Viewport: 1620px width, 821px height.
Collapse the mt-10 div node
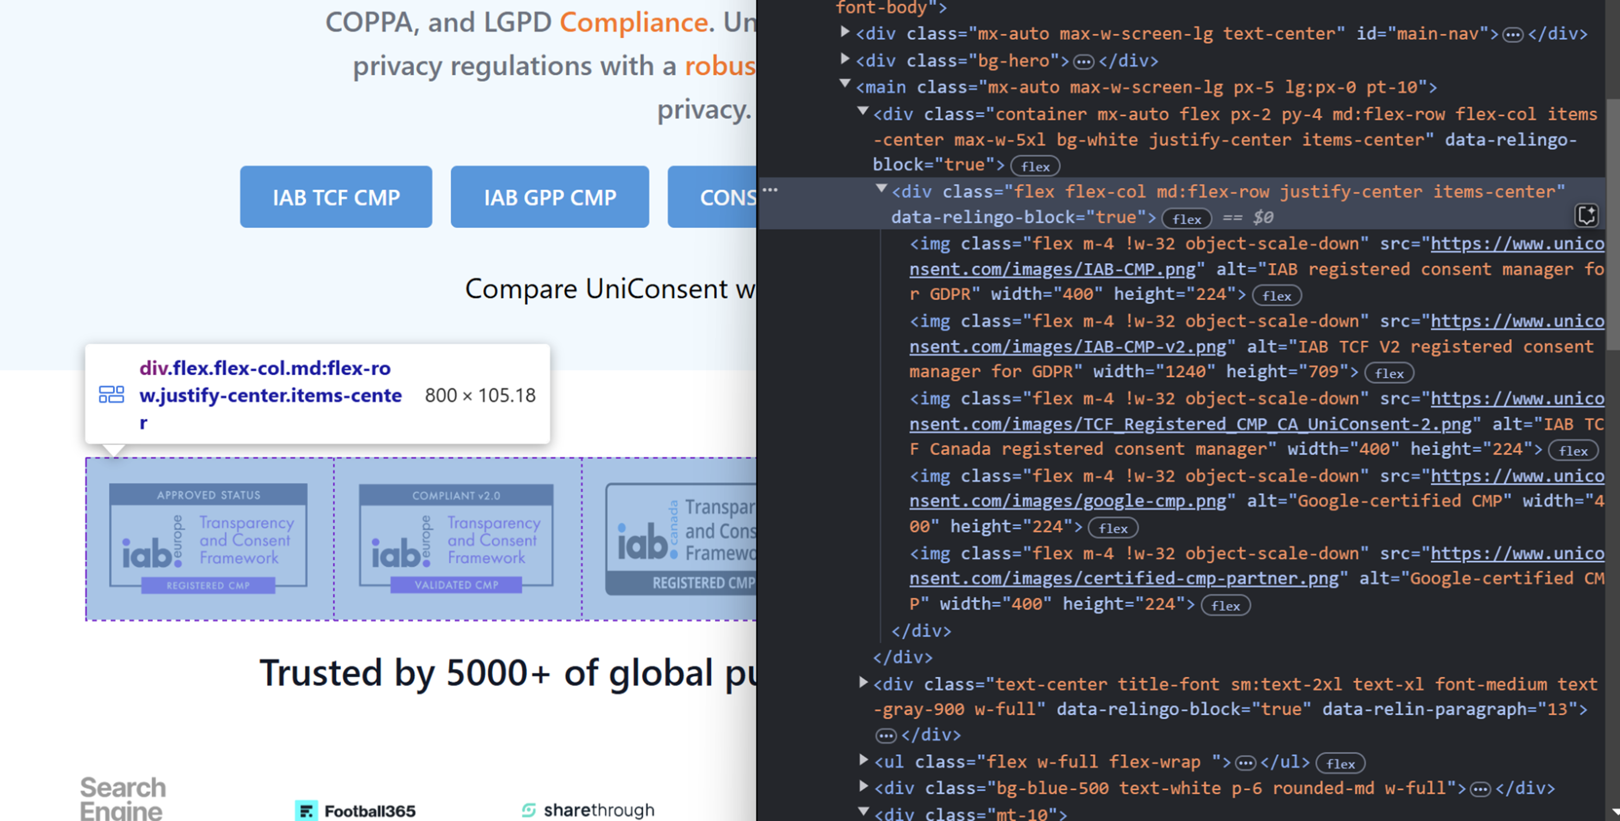[864, 811]
